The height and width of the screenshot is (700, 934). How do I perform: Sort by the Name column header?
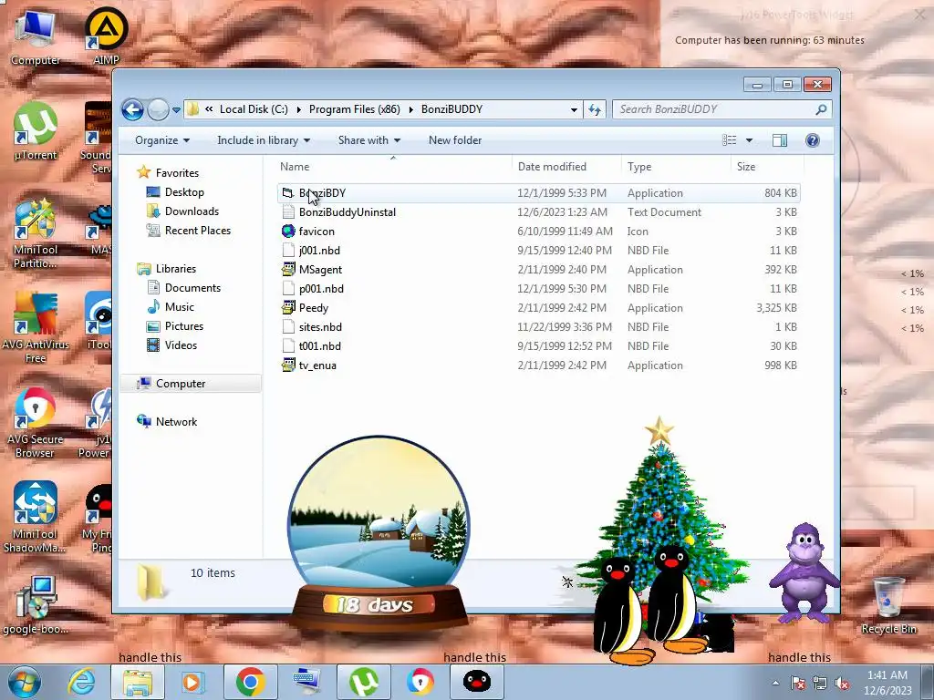coord(393,167)
